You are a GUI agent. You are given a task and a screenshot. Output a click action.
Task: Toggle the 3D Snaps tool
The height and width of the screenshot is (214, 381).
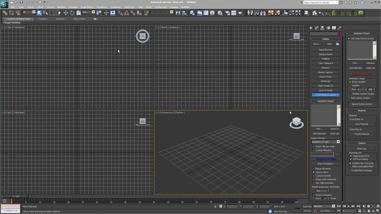(120, 13)
